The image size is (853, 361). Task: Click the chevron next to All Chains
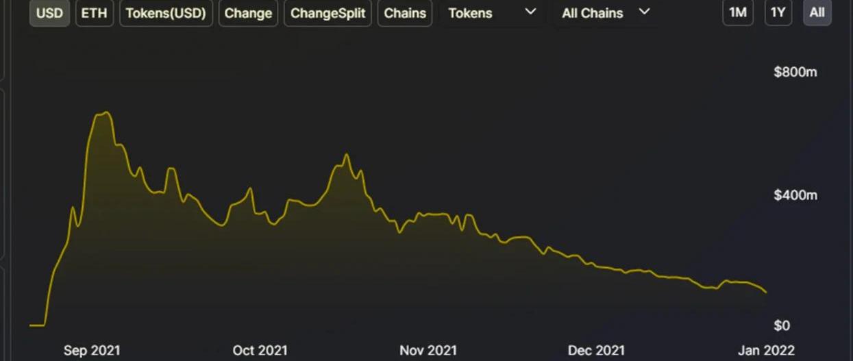coord(644,12)
